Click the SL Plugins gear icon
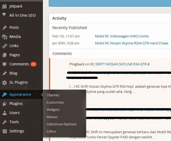This screenshot has height=141, width=171. click(x=5, y=83)
